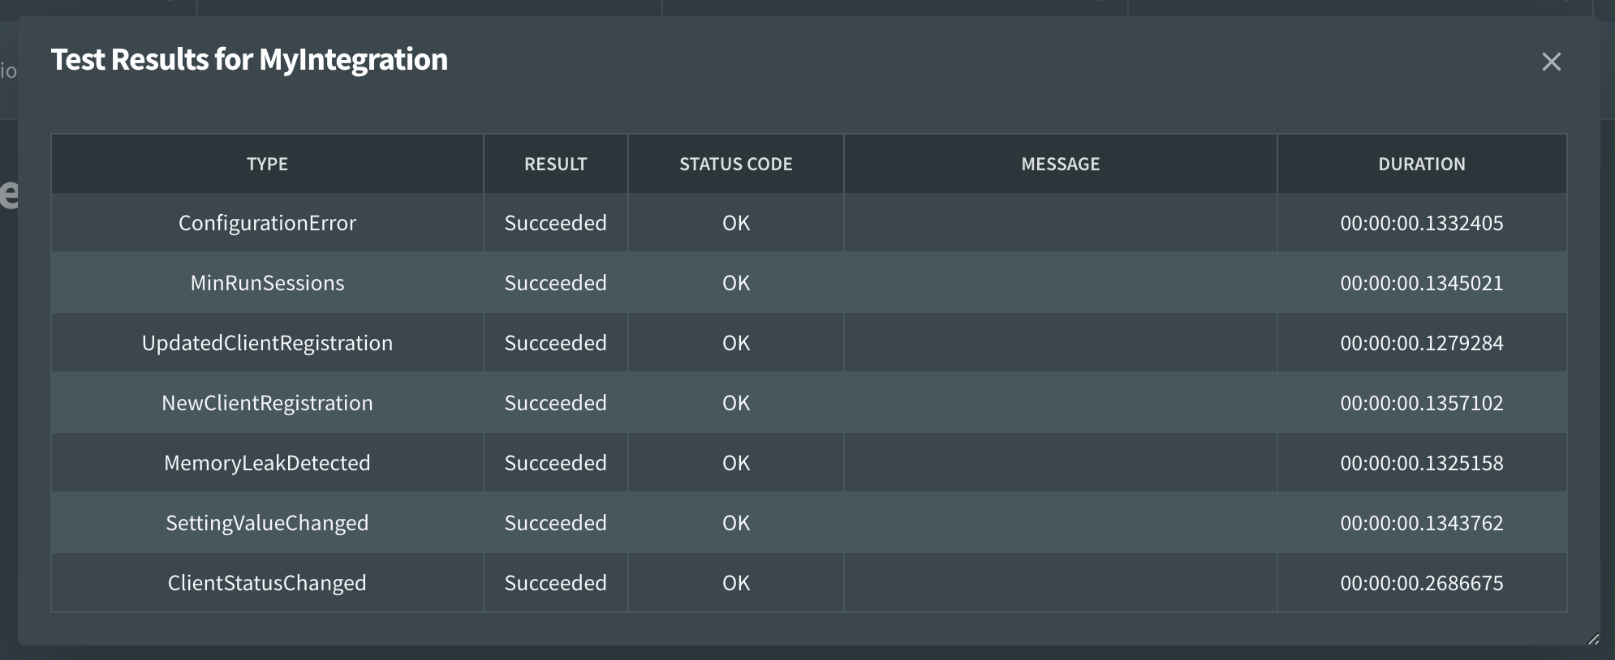Click the Test Results for MyIntegration title
This screenshot has width=1615, height=660.
click(249, 60)
